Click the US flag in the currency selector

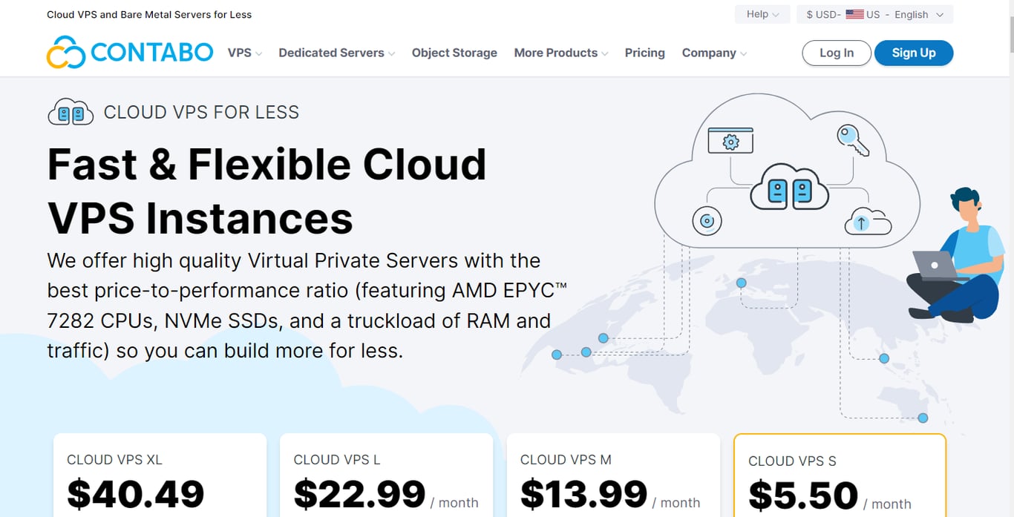(x=855, y=13)
